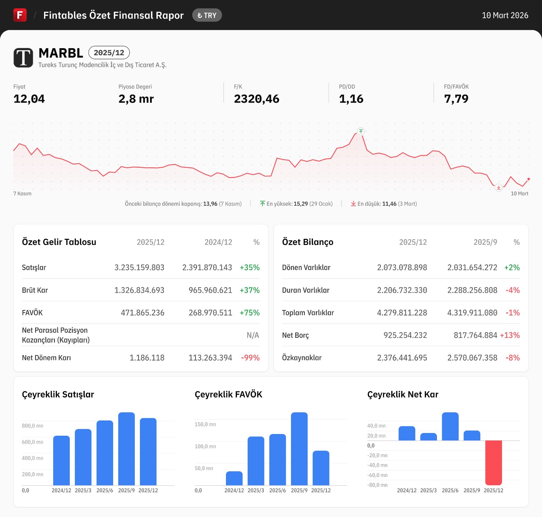
Task: Click the Net Dönem Karı value 1.186.118
Action: coord(147,357)
